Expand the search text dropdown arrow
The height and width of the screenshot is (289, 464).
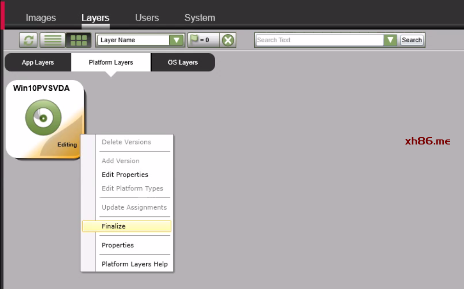click(x=390, y=40)
